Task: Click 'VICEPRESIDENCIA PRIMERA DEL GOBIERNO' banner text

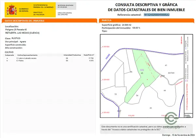Action: point(43,6)
